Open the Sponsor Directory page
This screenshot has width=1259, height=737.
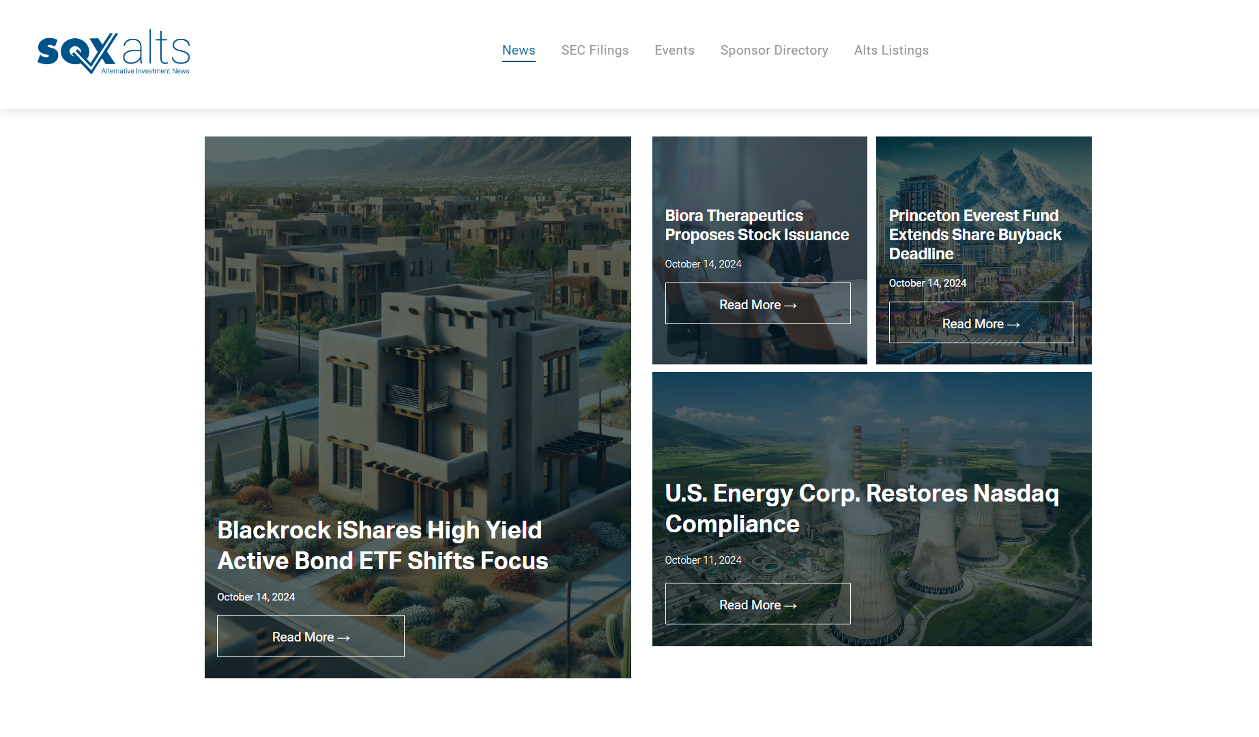tap(774, 50)
